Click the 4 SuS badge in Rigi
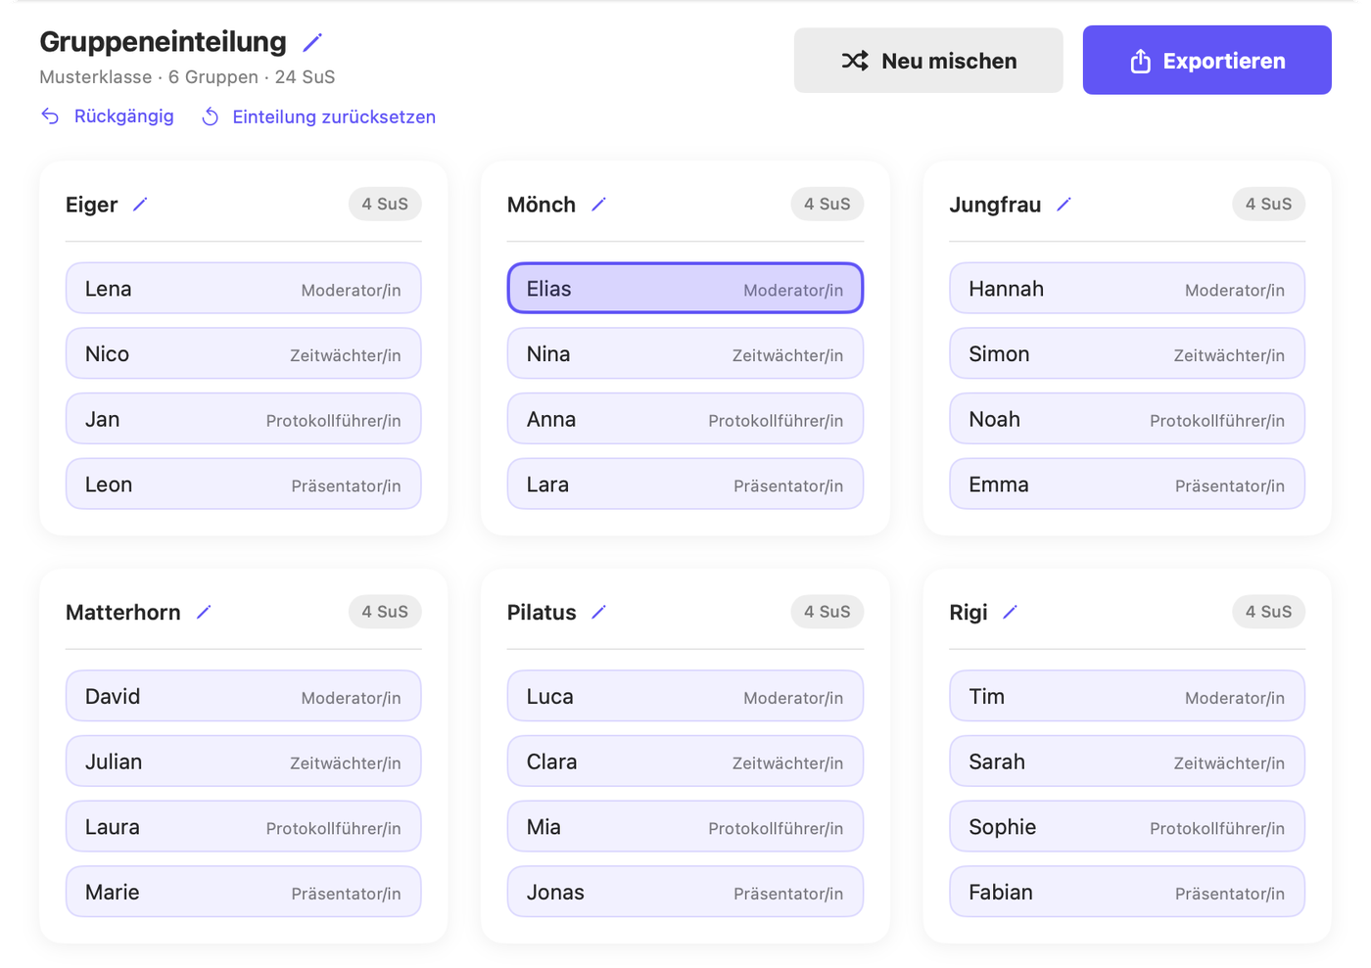The width and height of the screenshot is (1371, 968). pyautogui.click(x=1269, y=612)
